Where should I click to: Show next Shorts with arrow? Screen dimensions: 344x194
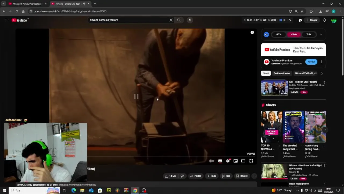pos(325,130)
